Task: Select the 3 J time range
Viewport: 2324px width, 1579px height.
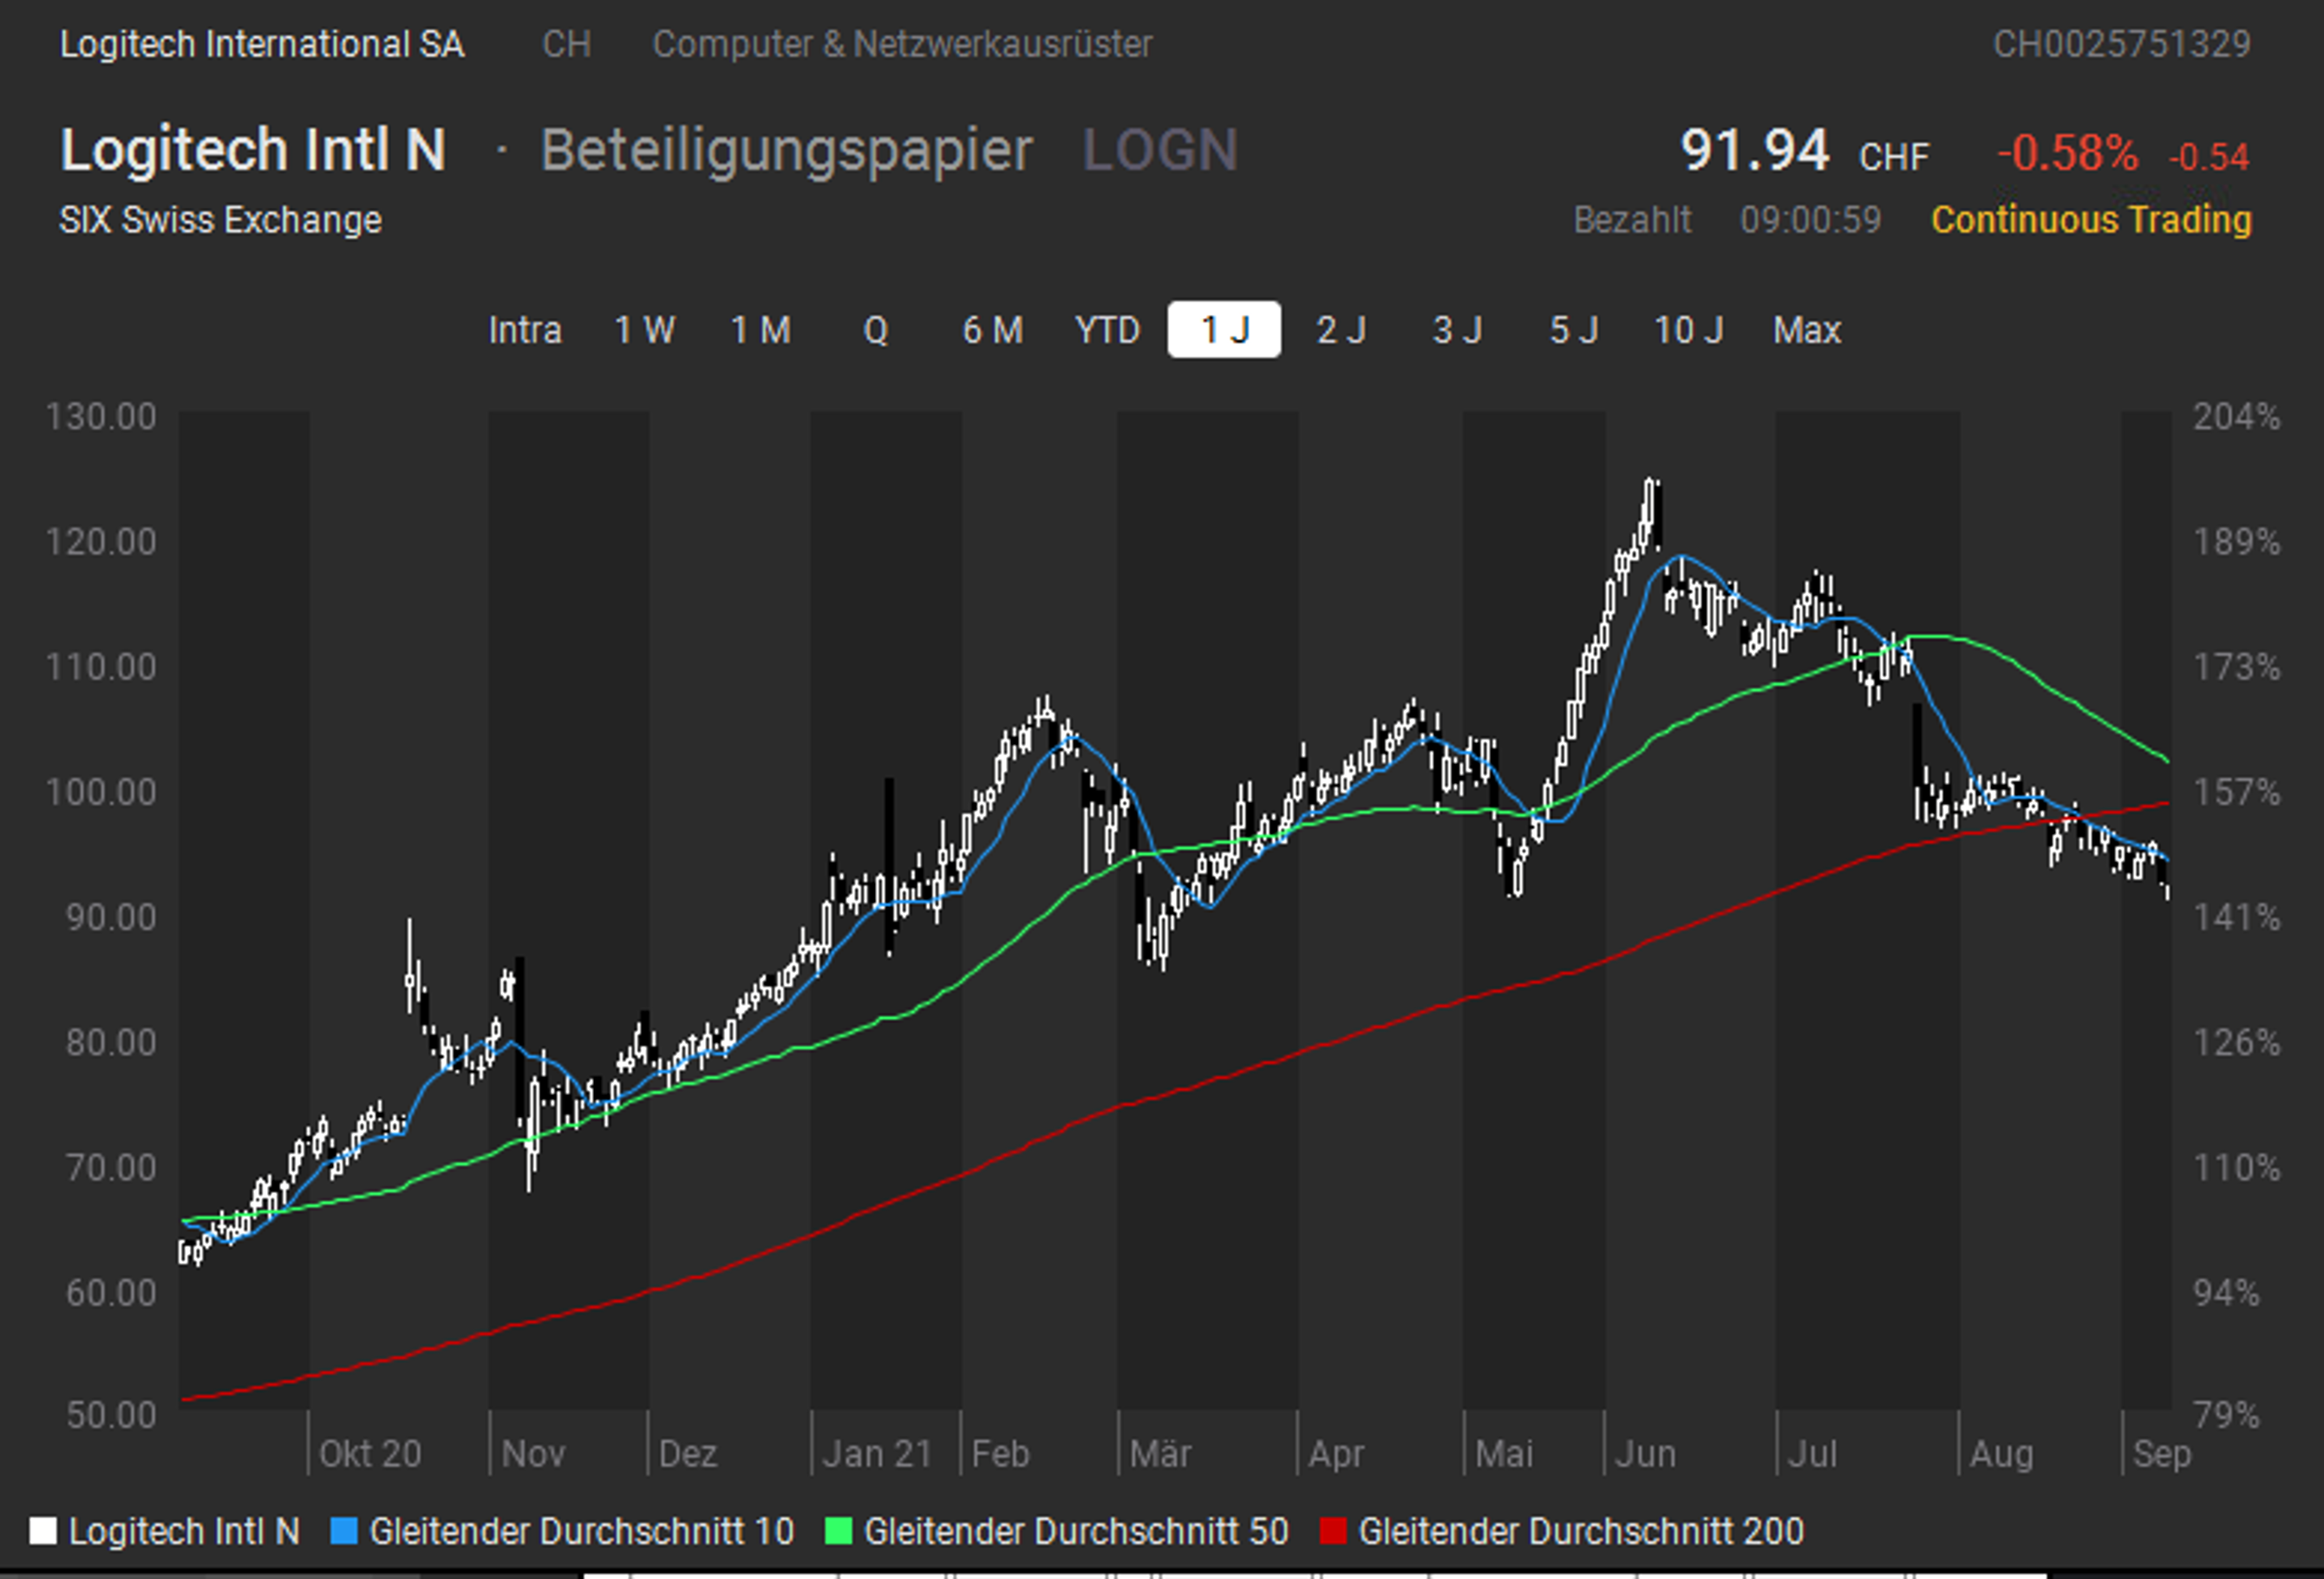Action: click(1456, 330)
